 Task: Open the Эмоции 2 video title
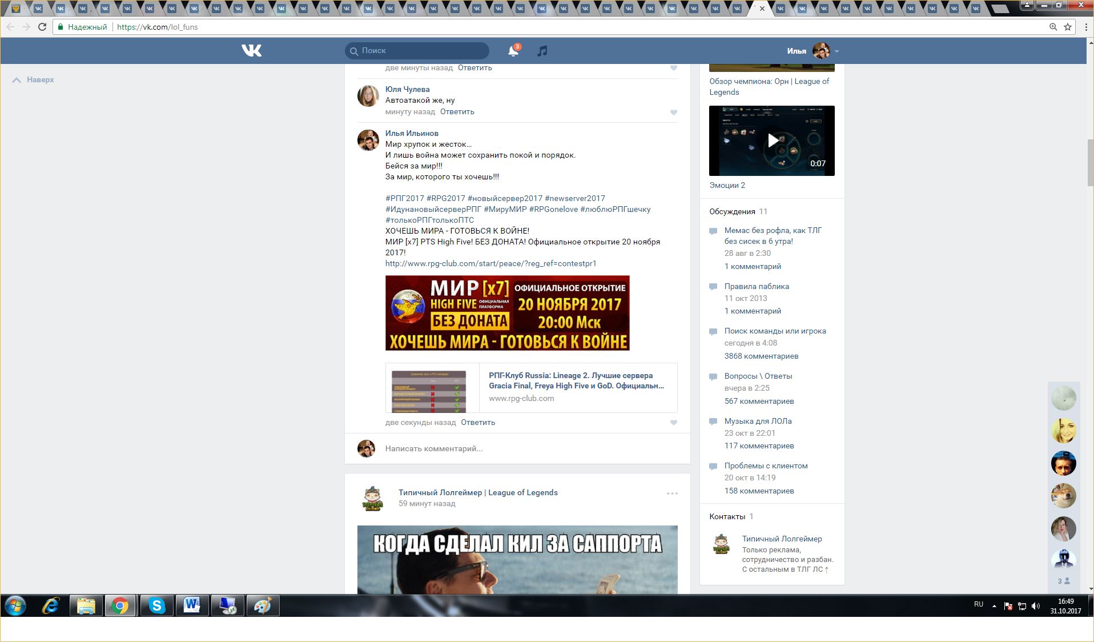pyautogui.click(x=727, y=186)
